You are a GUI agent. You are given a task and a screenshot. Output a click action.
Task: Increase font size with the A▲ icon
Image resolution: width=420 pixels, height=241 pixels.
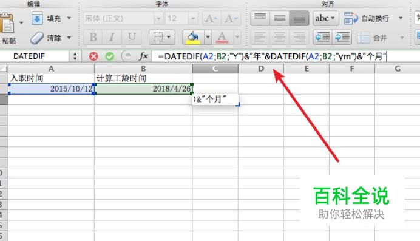click(211, 18)
